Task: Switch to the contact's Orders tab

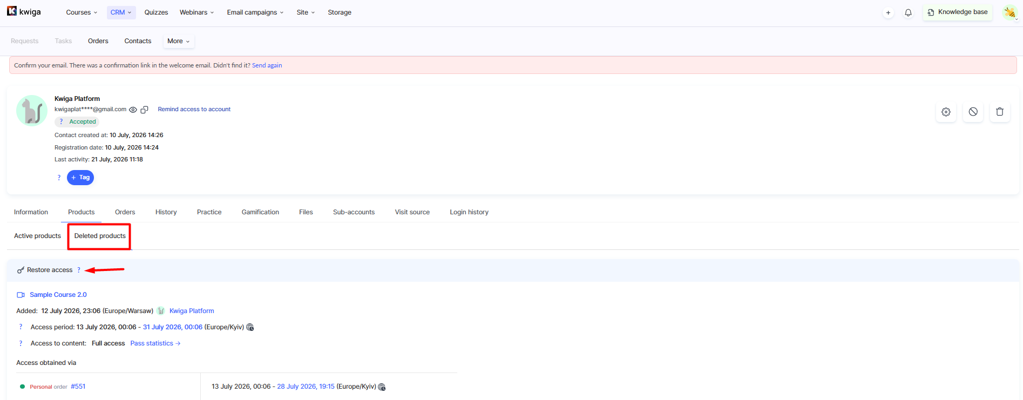Action: [125, 212]
